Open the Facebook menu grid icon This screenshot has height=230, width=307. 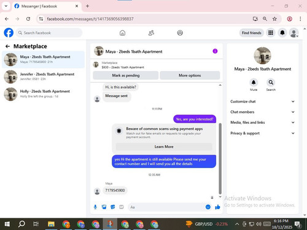[x=271, y=33]
